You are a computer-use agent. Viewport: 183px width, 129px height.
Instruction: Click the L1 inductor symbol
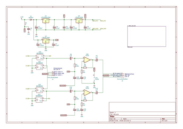(25, 24)
